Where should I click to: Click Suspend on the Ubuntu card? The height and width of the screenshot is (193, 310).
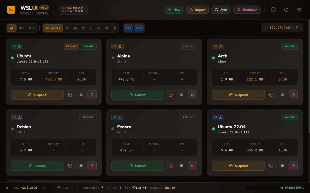coord(37,95)
